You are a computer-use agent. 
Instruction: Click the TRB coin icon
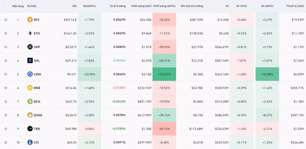click(30, 129)
